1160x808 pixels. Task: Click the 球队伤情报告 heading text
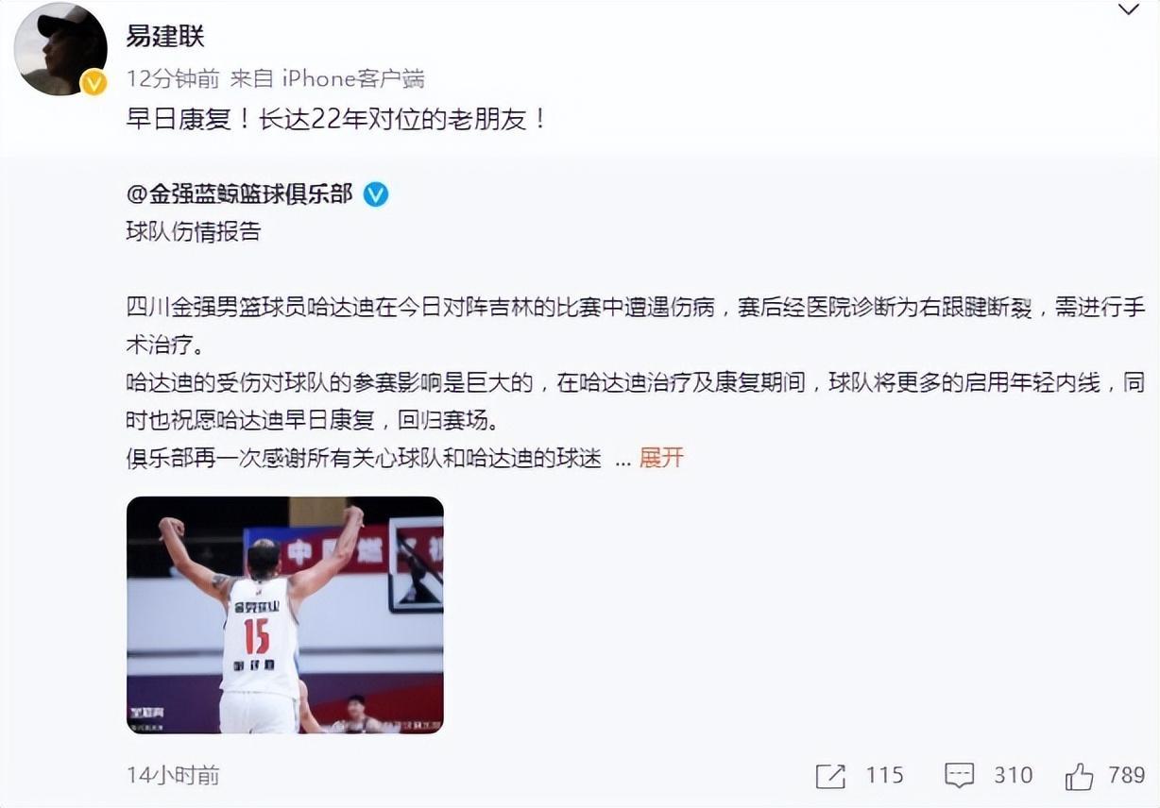coord(194,231)
